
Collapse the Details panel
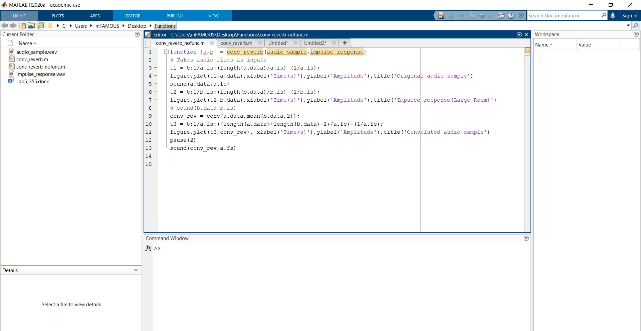136,270
